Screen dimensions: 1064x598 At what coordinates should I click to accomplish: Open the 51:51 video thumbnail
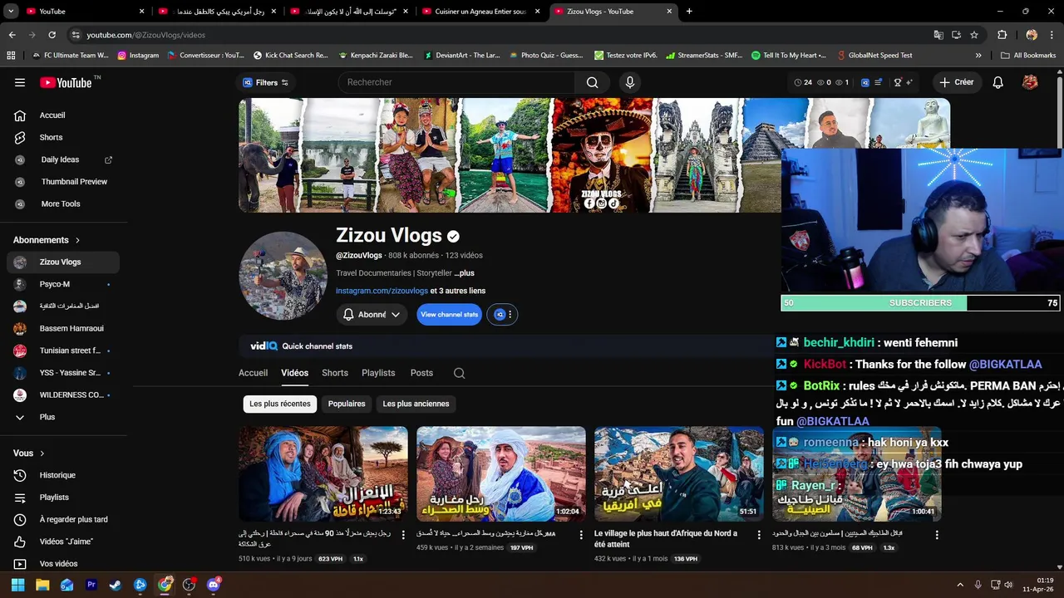[679, 474]
